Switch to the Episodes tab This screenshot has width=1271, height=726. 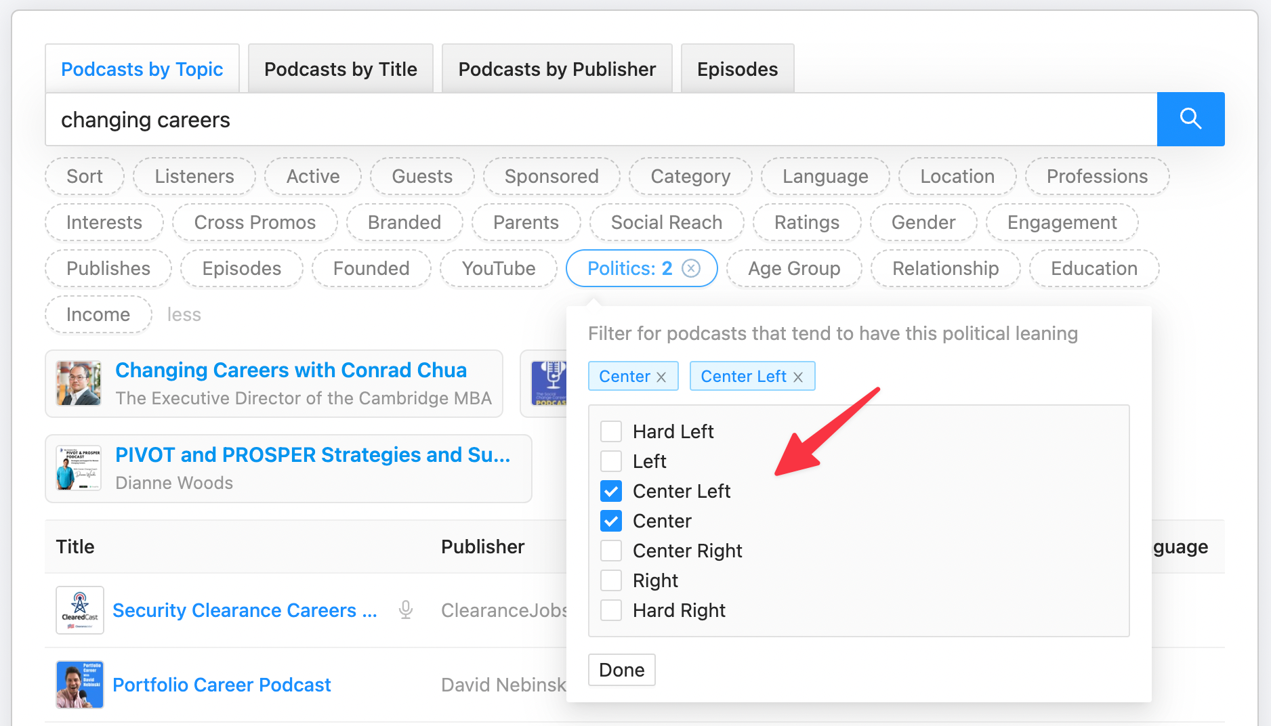pyautogui.click(x=737, y=69)
